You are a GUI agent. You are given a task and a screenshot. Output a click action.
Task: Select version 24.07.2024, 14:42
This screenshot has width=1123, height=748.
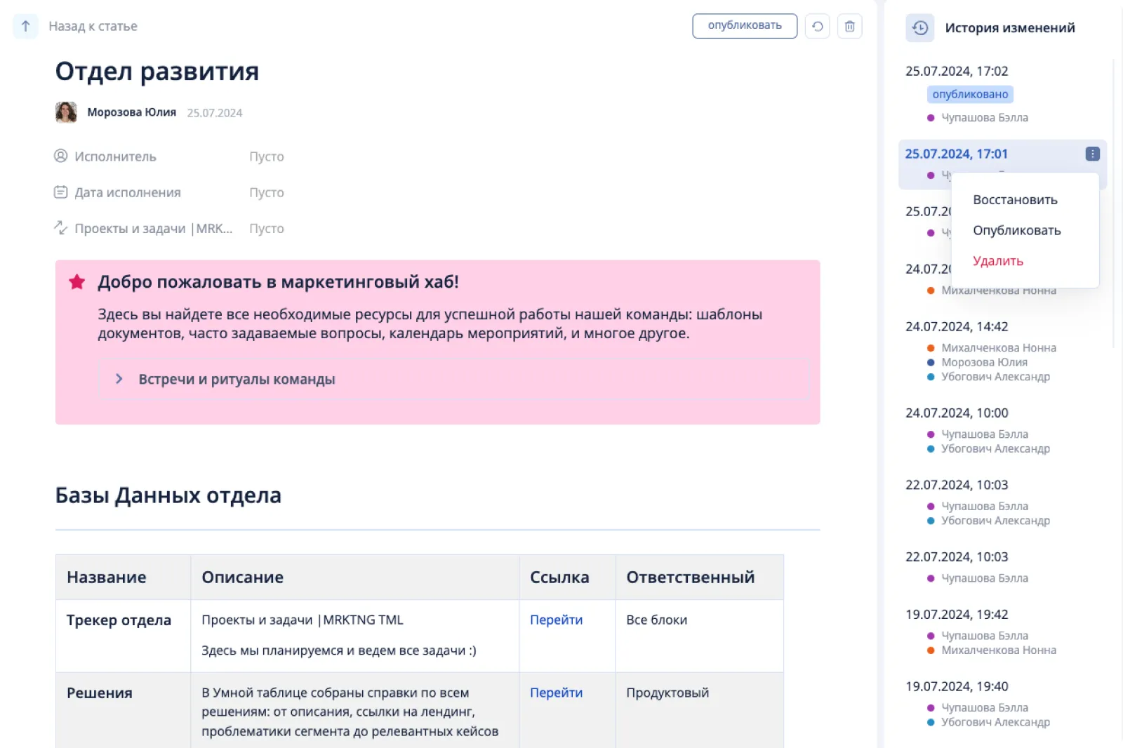pyautogui.click(x=956, y=326)
